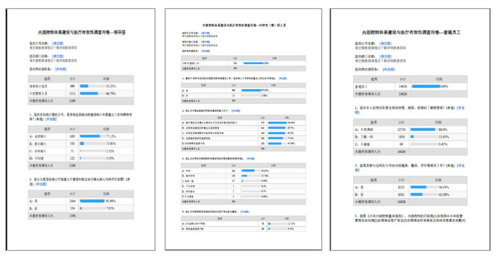
Task: Click the 97.02% bar on the middle page
Action: [x=251, y=90]
